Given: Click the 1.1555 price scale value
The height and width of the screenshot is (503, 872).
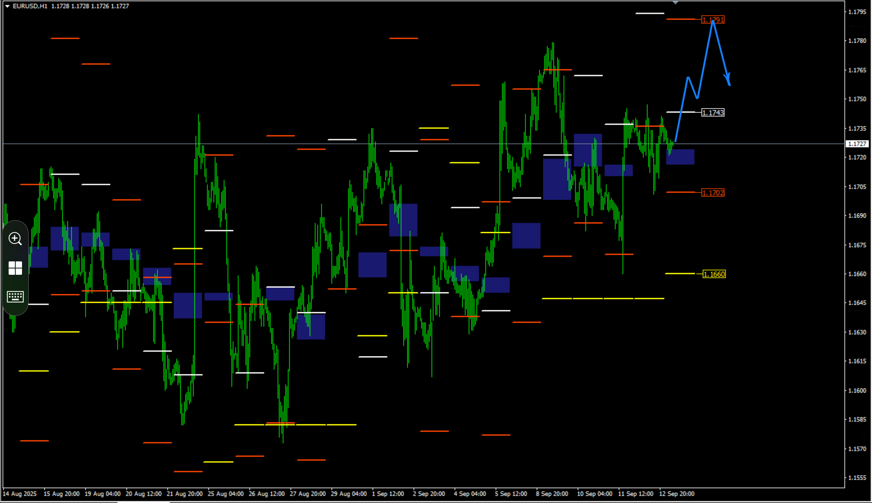Looking at the screenshot, I should 857,478.
